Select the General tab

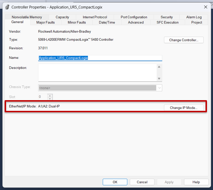point(17,22)
